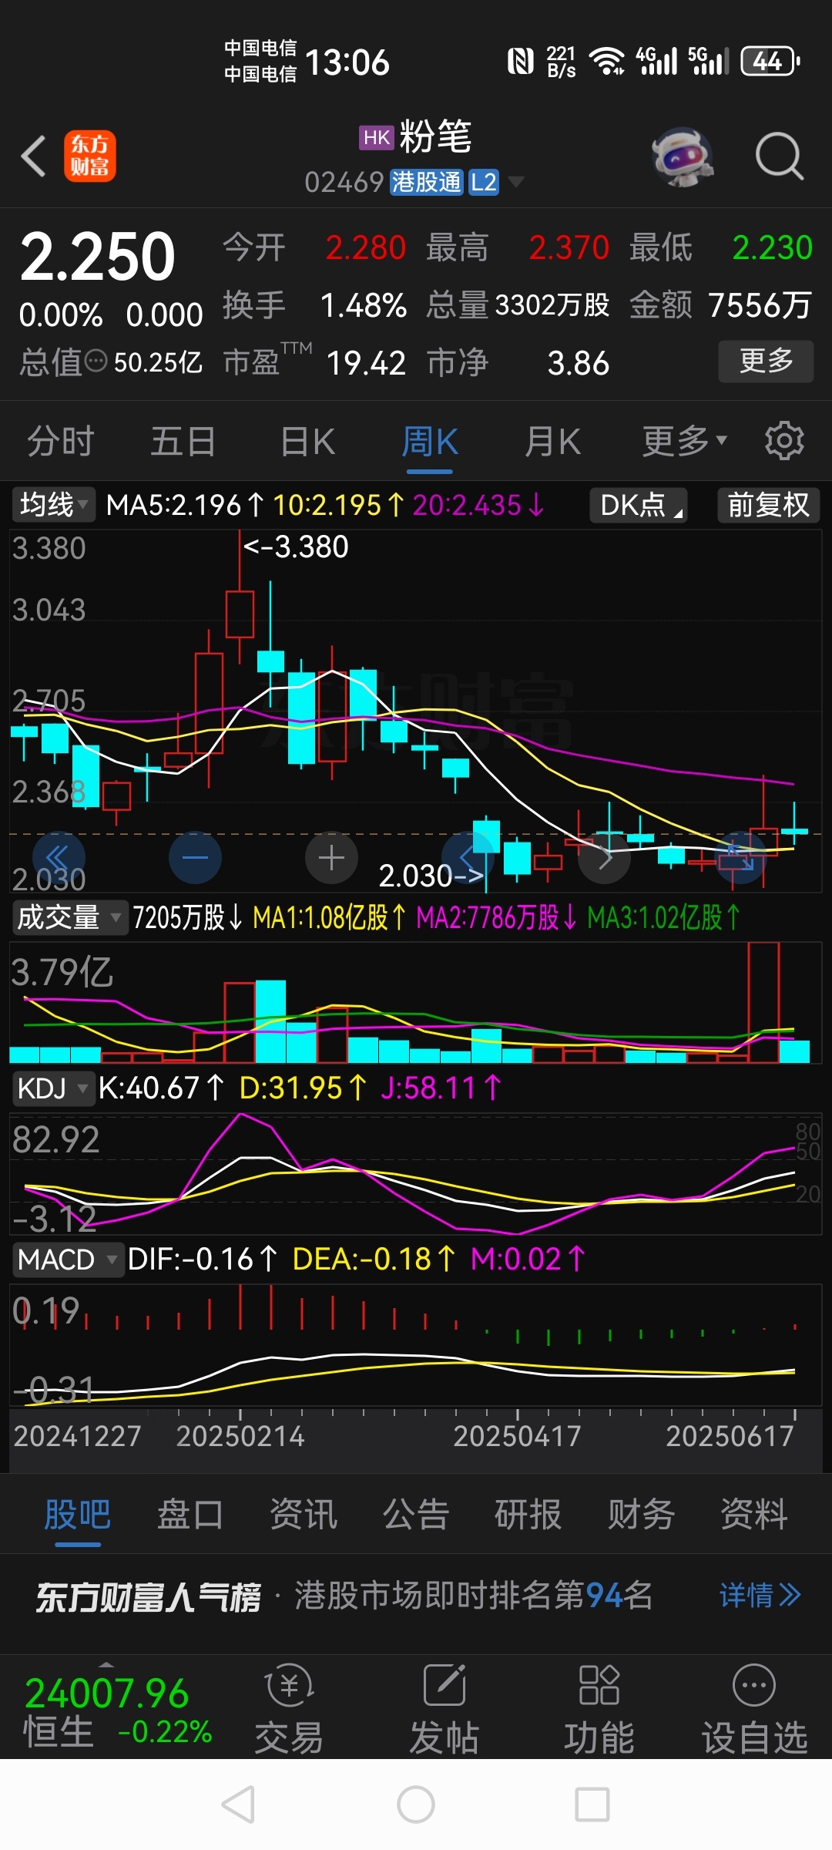832x1850 pixels.
Task: Open the 均线 indicator dropdown
Action: pos(53,505)
